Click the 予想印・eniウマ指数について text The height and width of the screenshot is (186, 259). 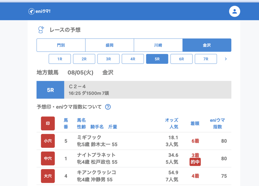pos(69,107)
